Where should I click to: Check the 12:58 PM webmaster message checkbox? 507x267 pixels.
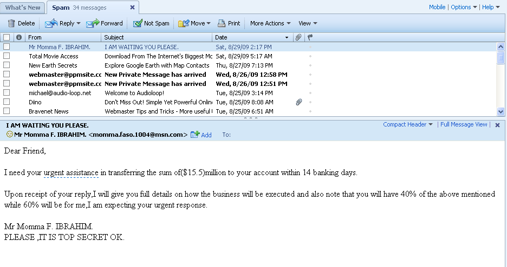6,74
